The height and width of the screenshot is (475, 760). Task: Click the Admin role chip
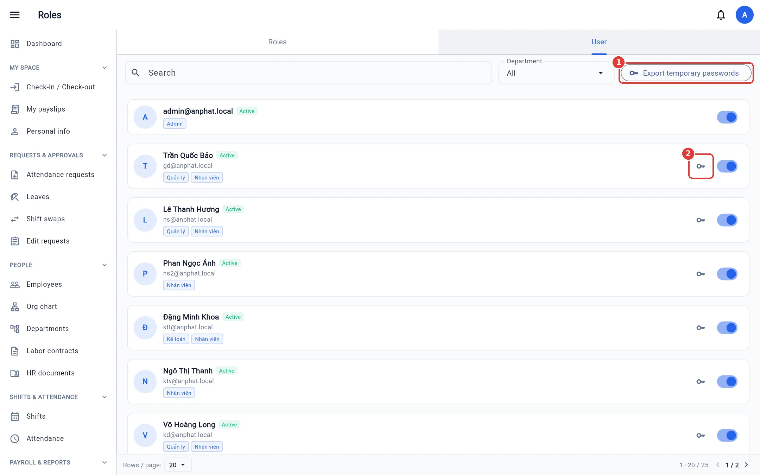(x=175, y=124)
